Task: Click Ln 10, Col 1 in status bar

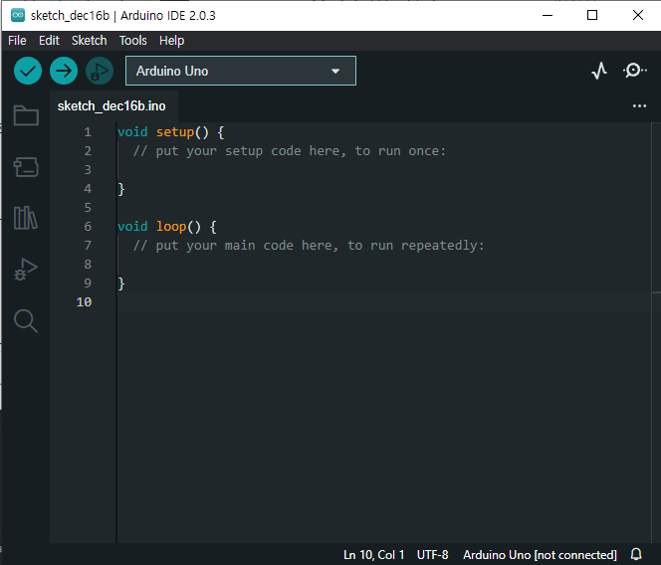Action: [374, 555]
